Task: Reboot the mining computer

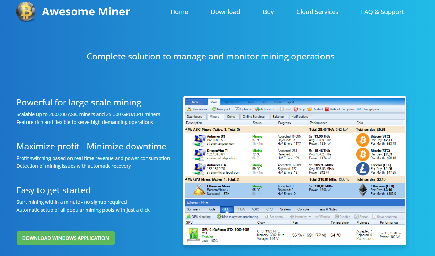Action: coord(340,109)
